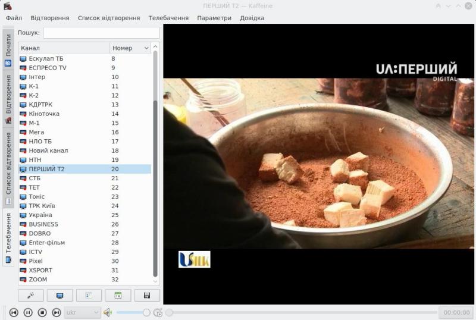The width and height of the screenshot is (476, 320).
Task: Sort the list by the Канал column header
Action: pyautogui.click(x=64, y=48)
